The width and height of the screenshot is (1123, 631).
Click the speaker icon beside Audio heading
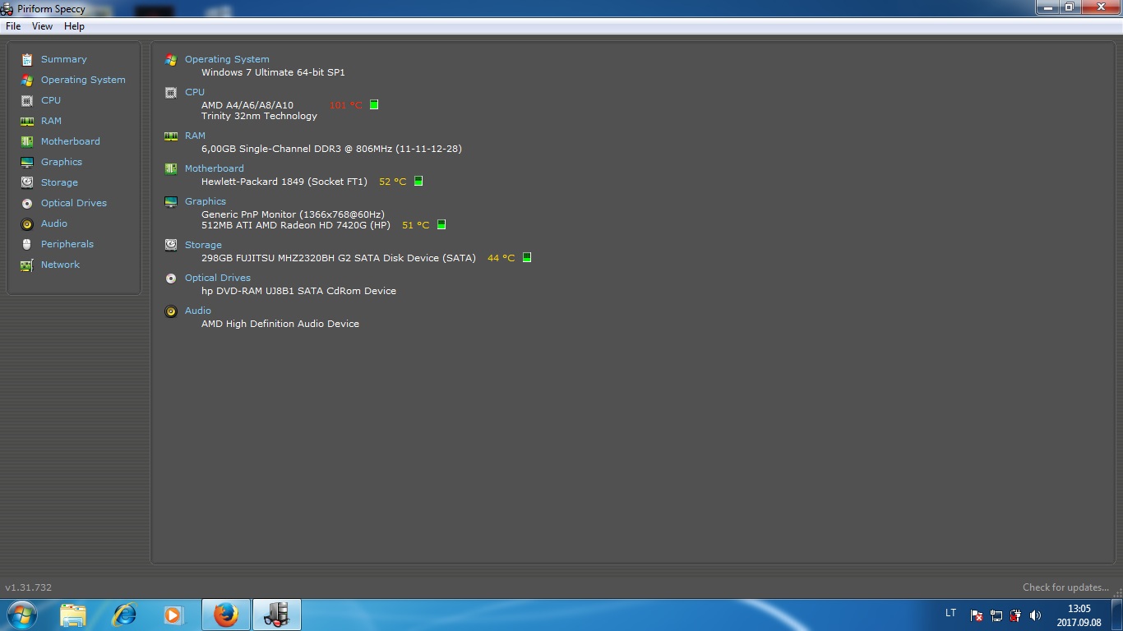pyautogui.click(x=171, y=311)
